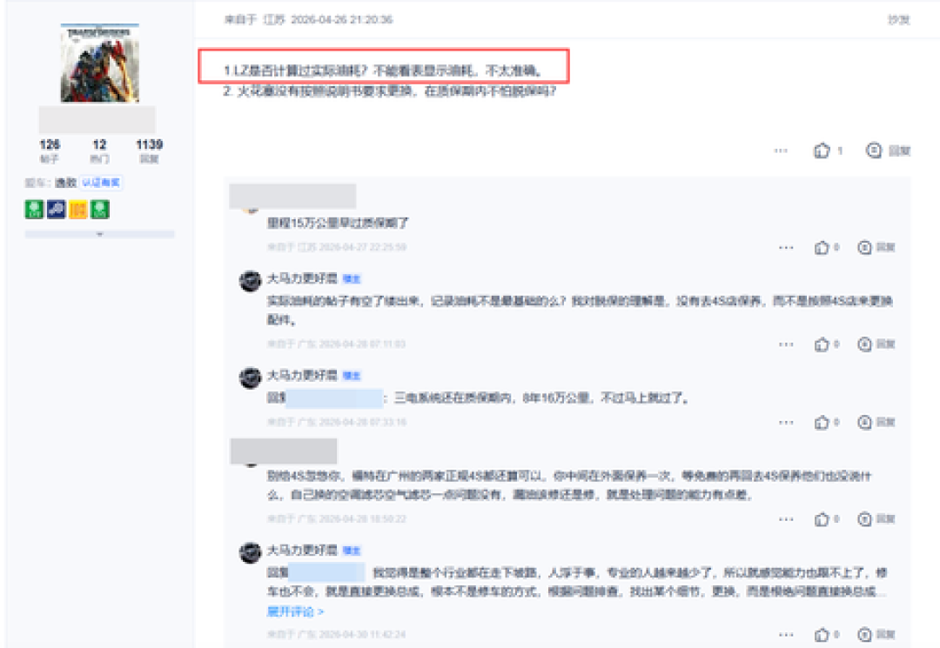Click comment timestamp 04-28 07:33:16
The image size is (940, 648).
click(x=363, y=422)
